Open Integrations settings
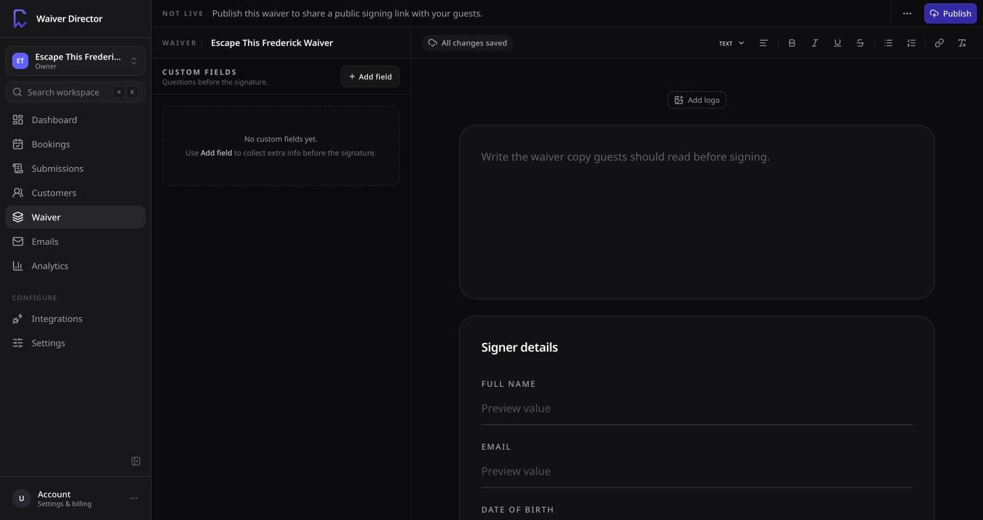This screenshot has height=520, width=983. (x=75, y=318)
